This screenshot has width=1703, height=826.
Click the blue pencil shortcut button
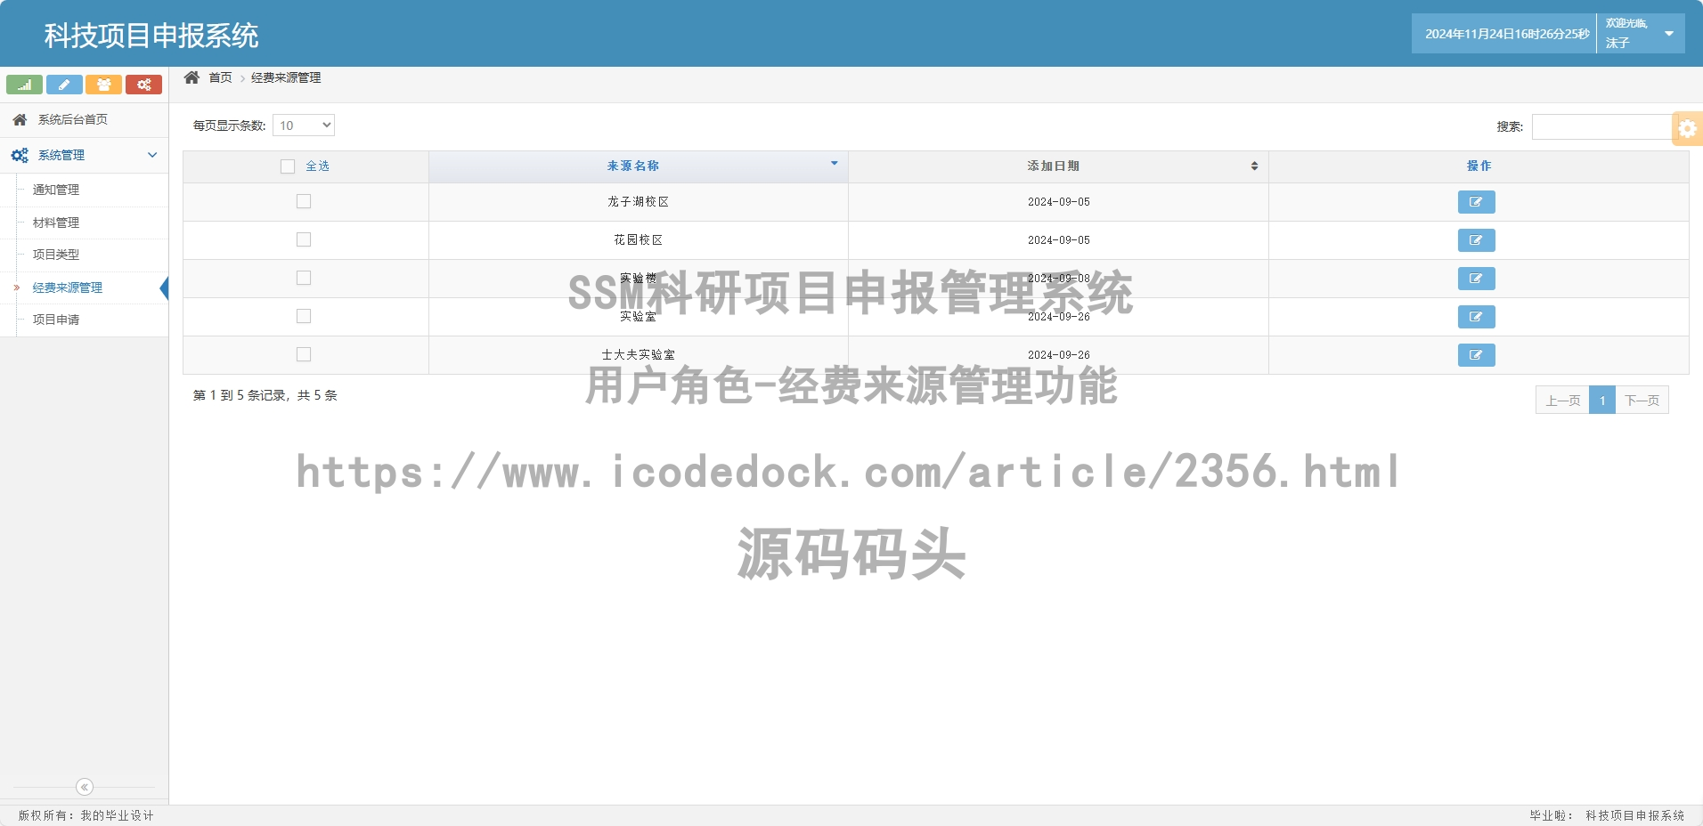coord(64,85)
